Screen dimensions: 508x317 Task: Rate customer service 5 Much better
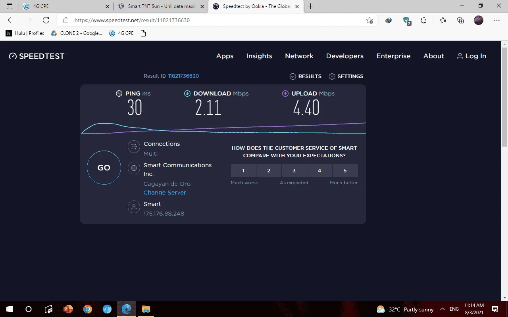tap(345, 171)
